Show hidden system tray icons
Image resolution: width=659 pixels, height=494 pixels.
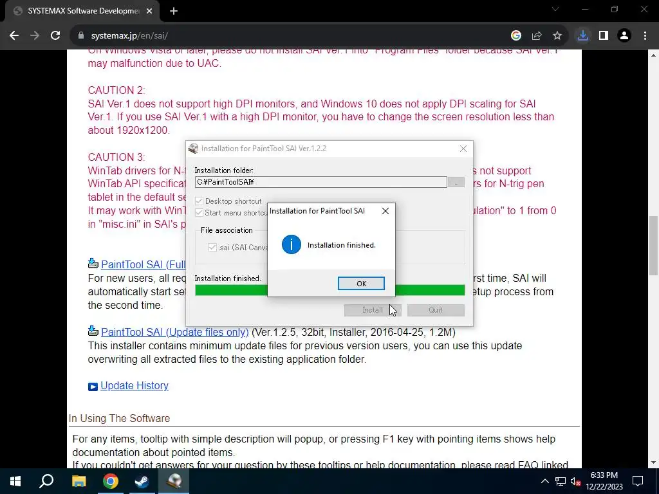point(544,481)
